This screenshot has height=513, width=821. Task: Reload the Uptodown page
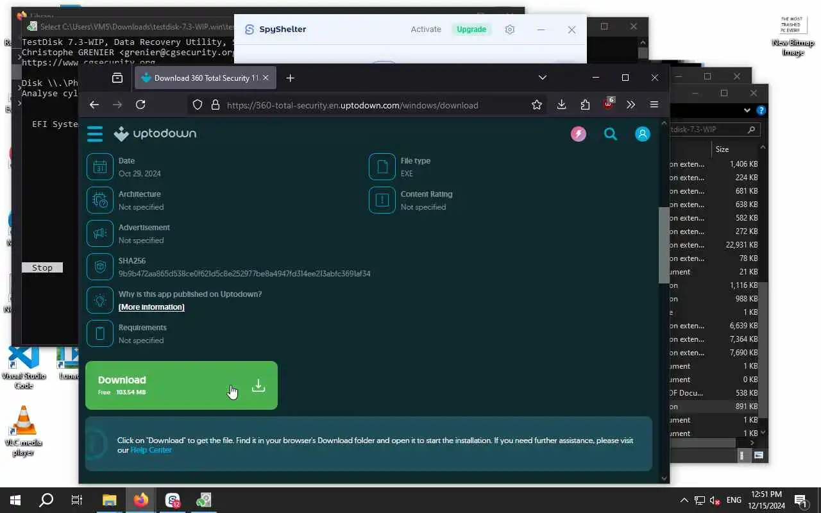click(140, 105)
